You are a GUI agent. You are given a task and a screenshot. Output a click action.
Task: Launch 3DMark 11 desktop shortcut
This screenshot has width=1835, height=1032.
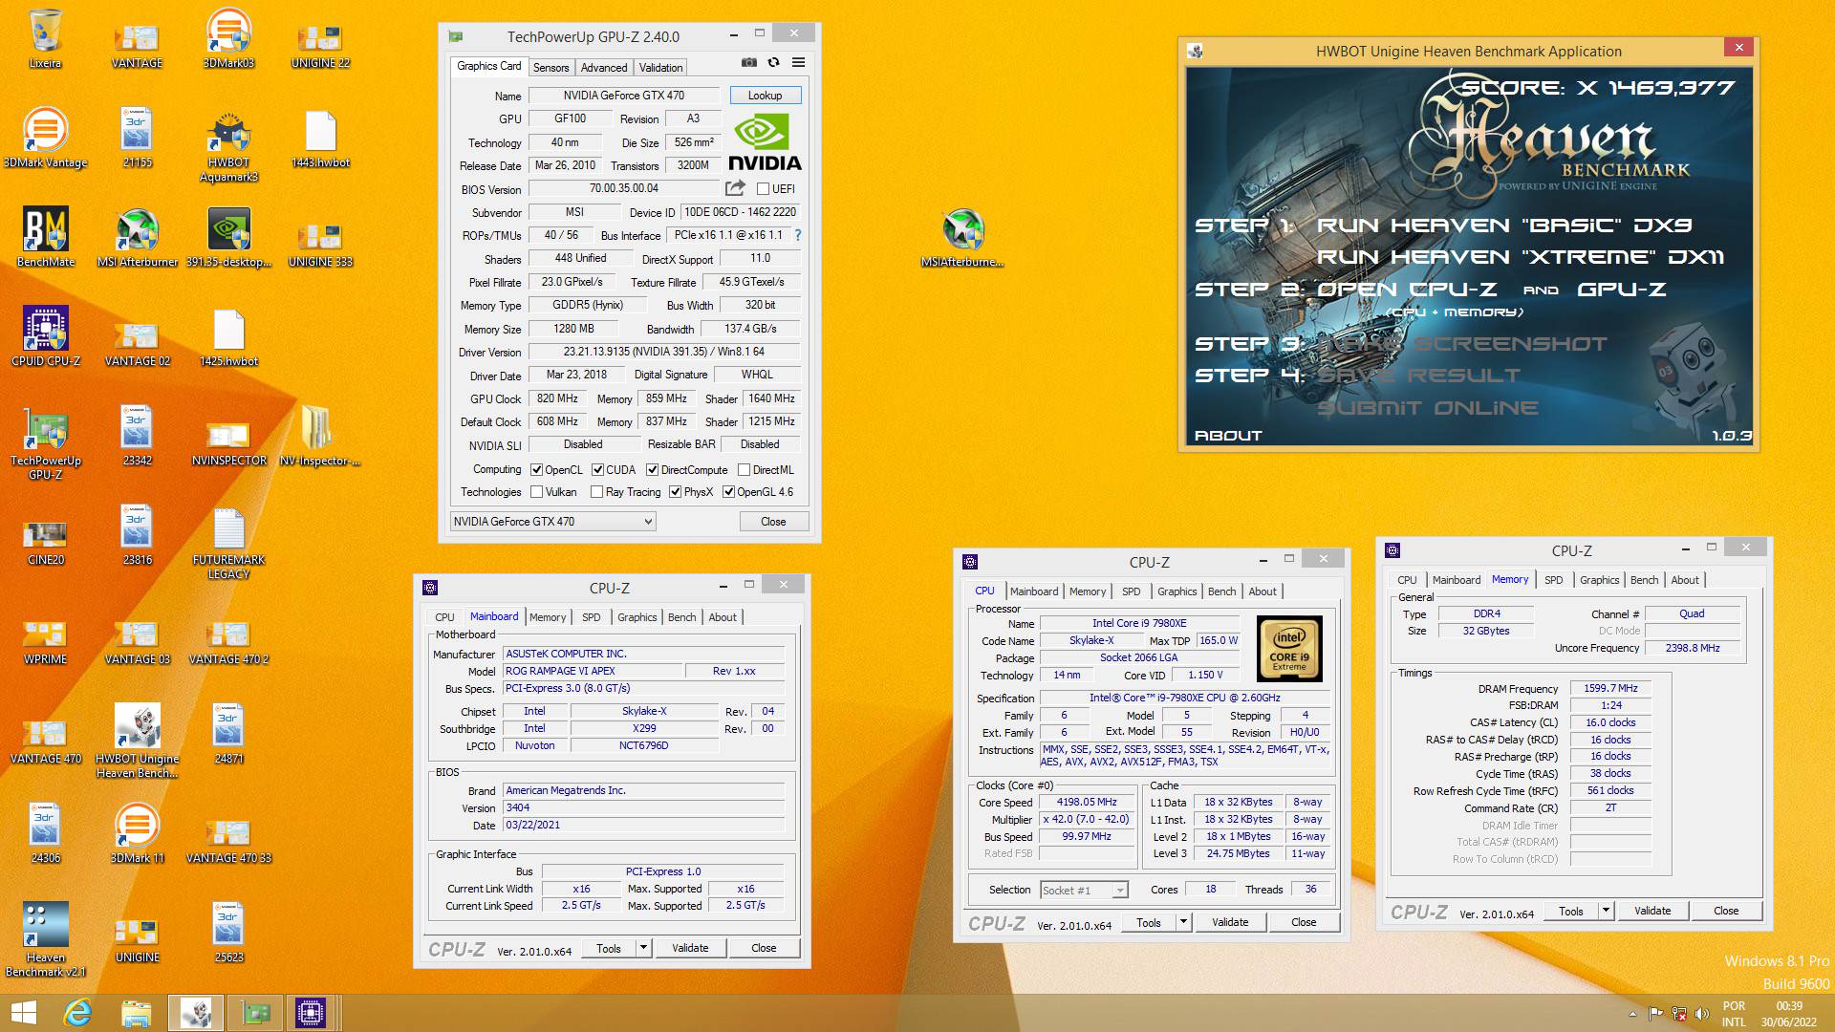pyautogui.click(x=137, y=834)
